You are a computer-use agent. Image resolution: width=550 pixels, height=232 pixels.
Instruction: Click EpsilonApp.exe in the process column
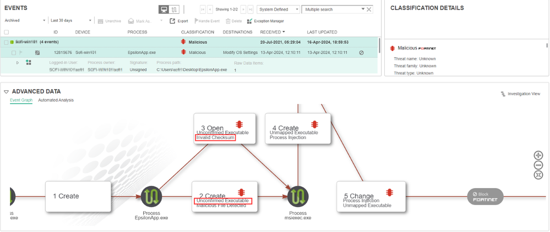pos(141,53)
